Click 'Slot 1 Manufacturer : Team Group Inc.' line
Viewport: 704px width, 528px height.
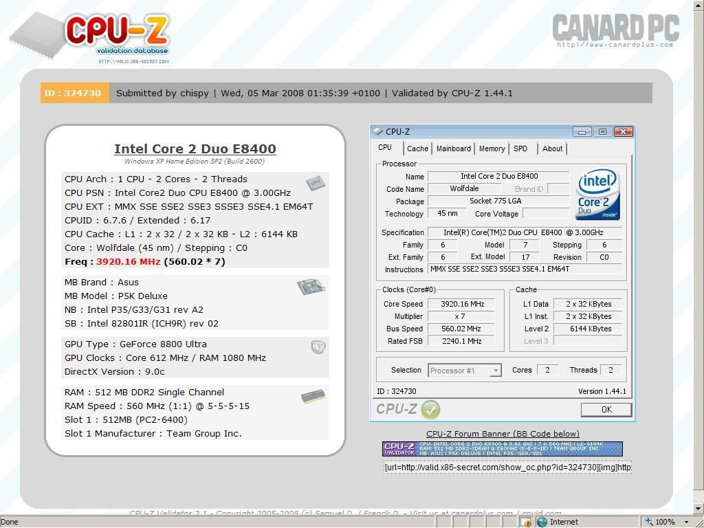pyautogui.click(x=153, y=434)
